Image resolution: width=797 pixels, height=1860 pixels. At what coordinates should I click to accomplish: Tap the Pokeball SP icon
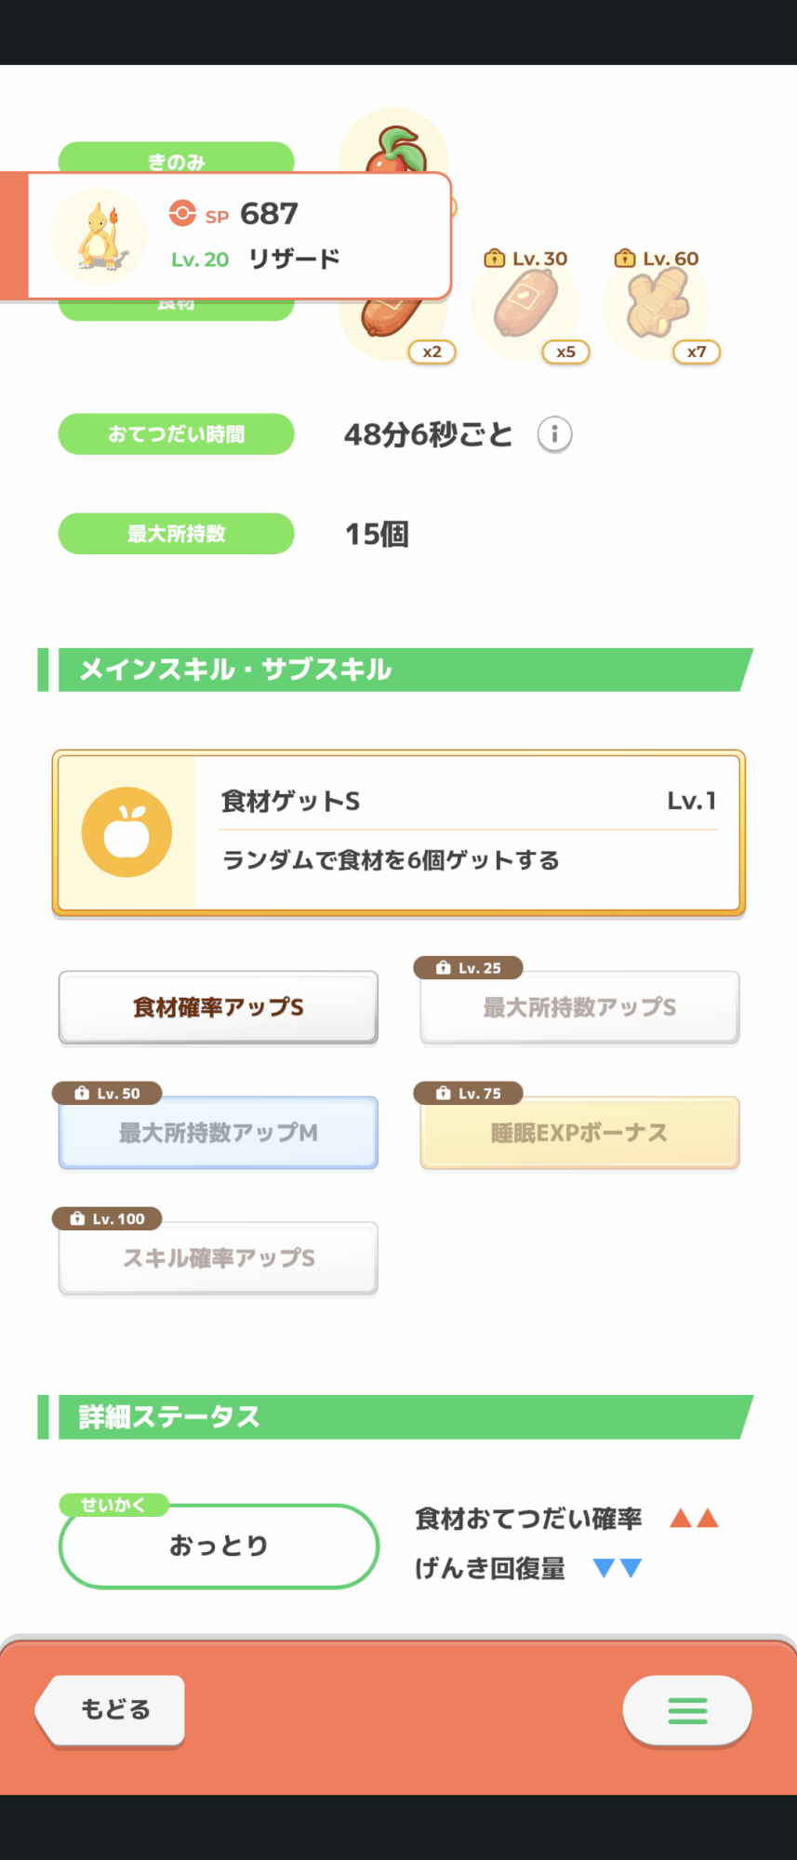(x=182, y=214)
